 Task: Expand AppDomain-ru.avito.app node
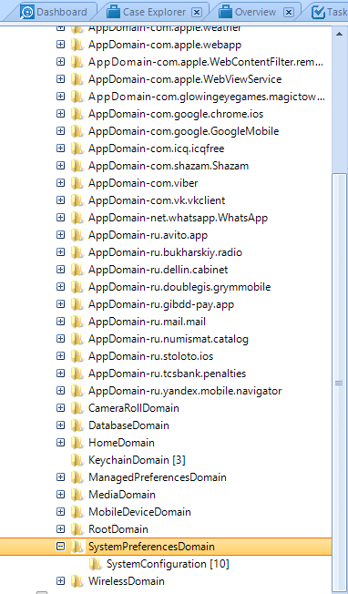tap(60, 235)
